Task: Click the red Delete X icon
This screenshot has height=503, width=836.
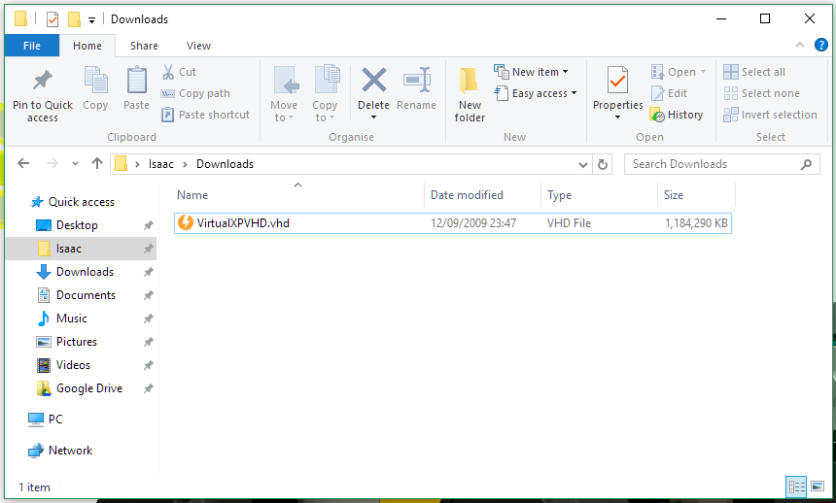Action: [x=373, y=80]
